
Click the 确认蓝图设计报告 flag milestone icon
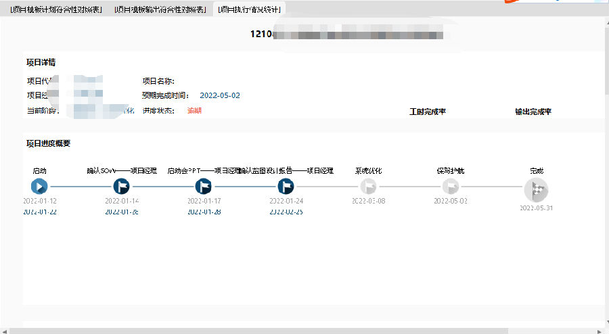tap(286, 187)
